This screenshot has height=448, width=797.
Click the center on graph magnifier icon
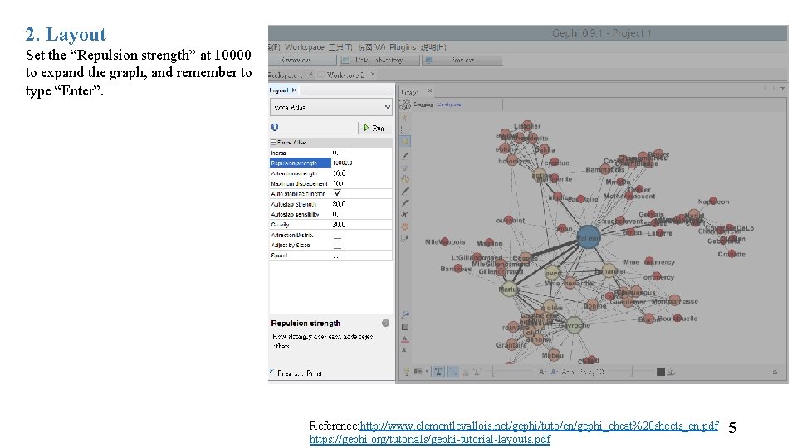click(405, 315)
